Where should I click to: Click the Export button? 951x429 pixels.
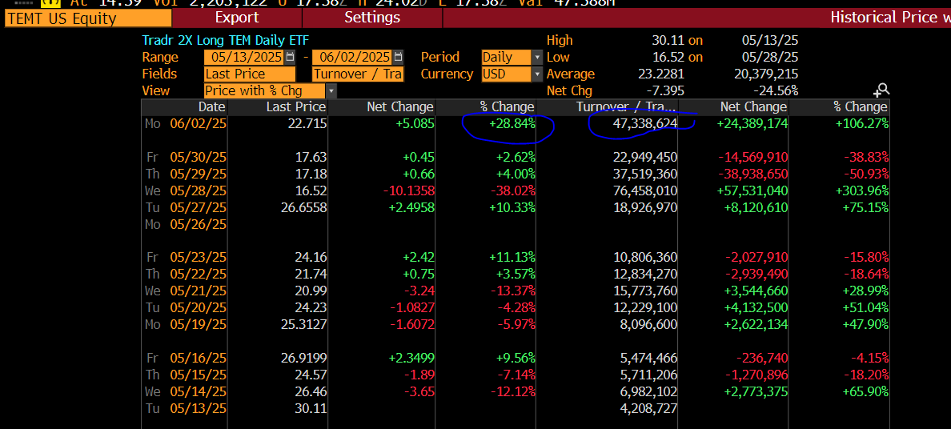coord(236,18)
